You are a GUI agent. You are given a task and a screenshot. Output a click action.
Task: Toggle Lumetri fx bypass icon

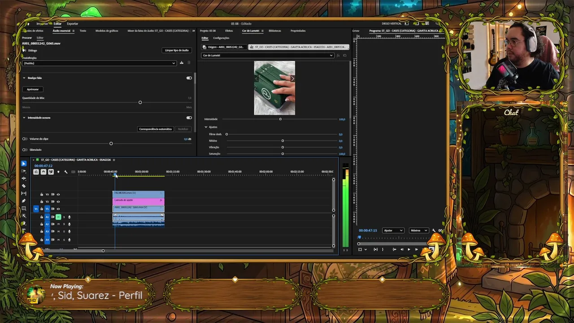point(338,56)
